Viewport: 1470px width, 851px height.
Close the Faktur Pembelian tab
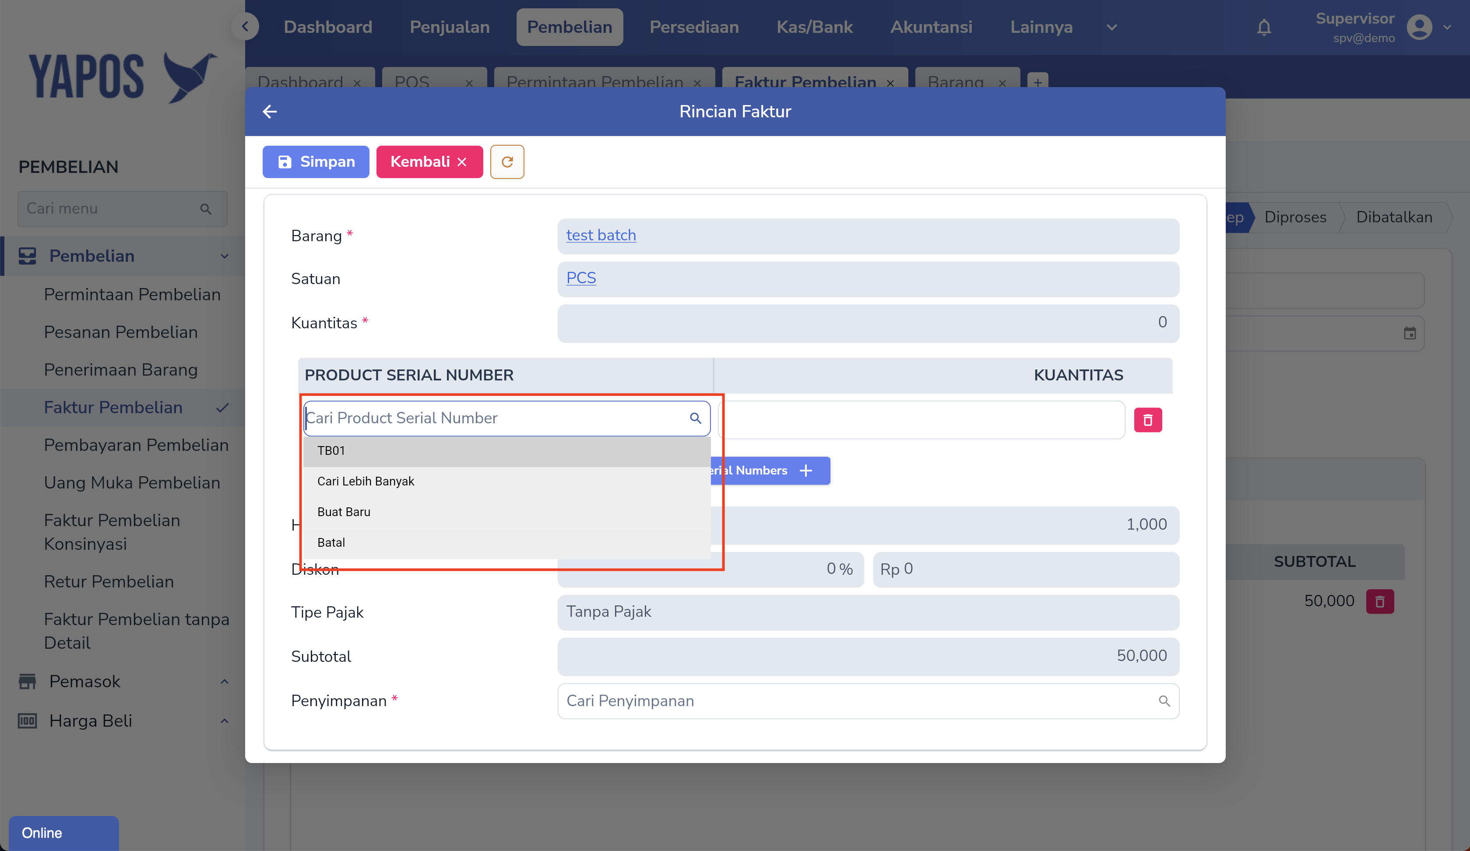coord(890,83)
